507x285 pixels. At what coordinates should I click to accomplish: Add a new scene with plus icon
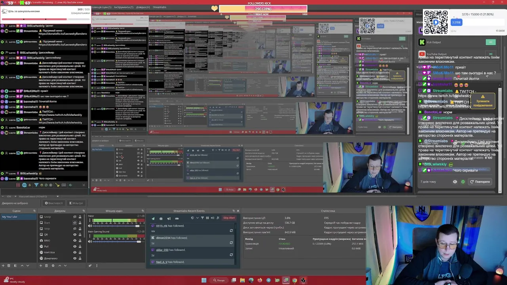click(3, 266)
